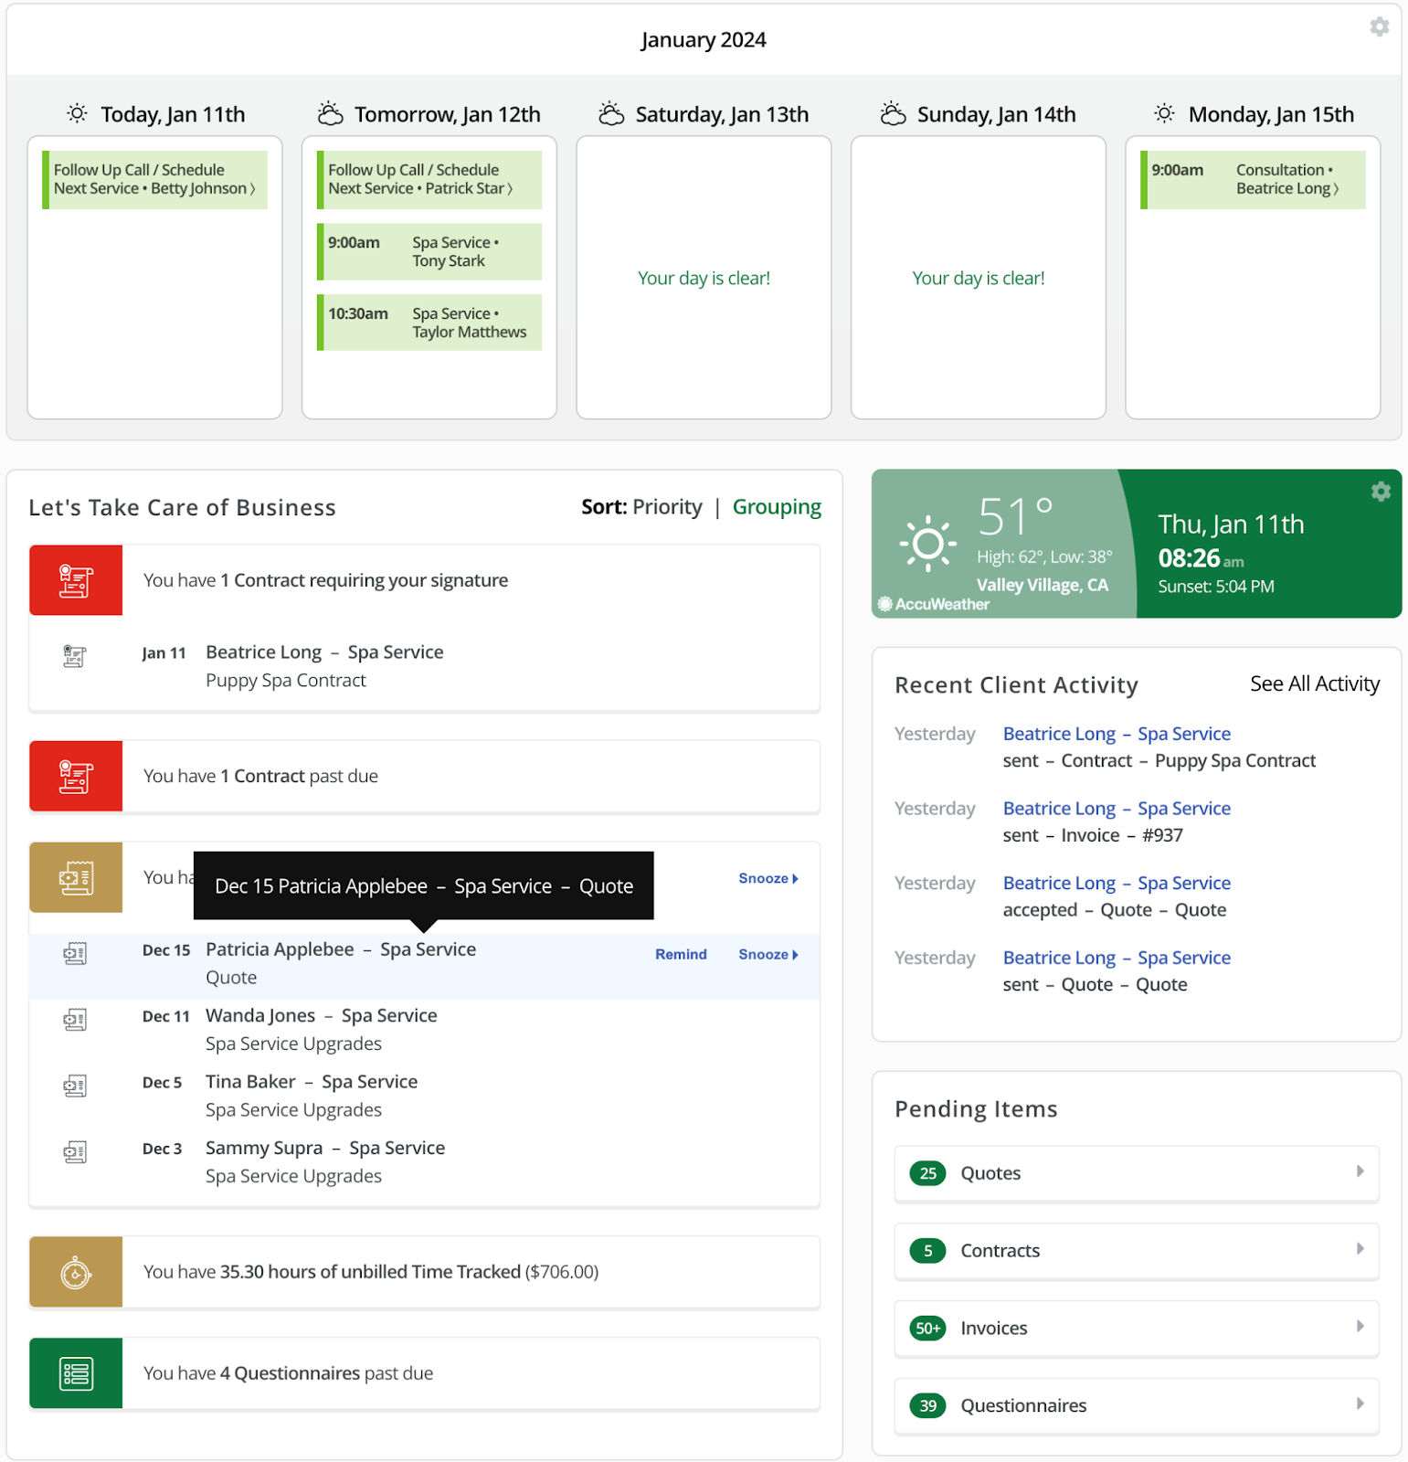
Task: Open Beatrice Long consultation event
Action: pyautogui.click(x=1253, y=179)
